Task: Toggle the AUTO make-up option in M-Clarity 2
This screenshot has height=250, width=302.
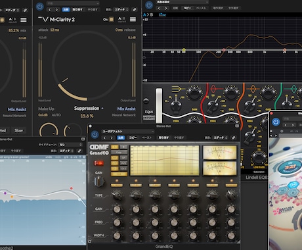Action: (x=56, y=115)
